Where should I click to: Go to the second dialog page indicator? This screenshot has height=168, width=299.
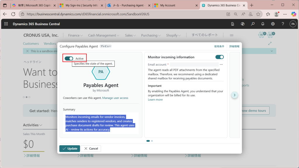(x=152, y=141)
